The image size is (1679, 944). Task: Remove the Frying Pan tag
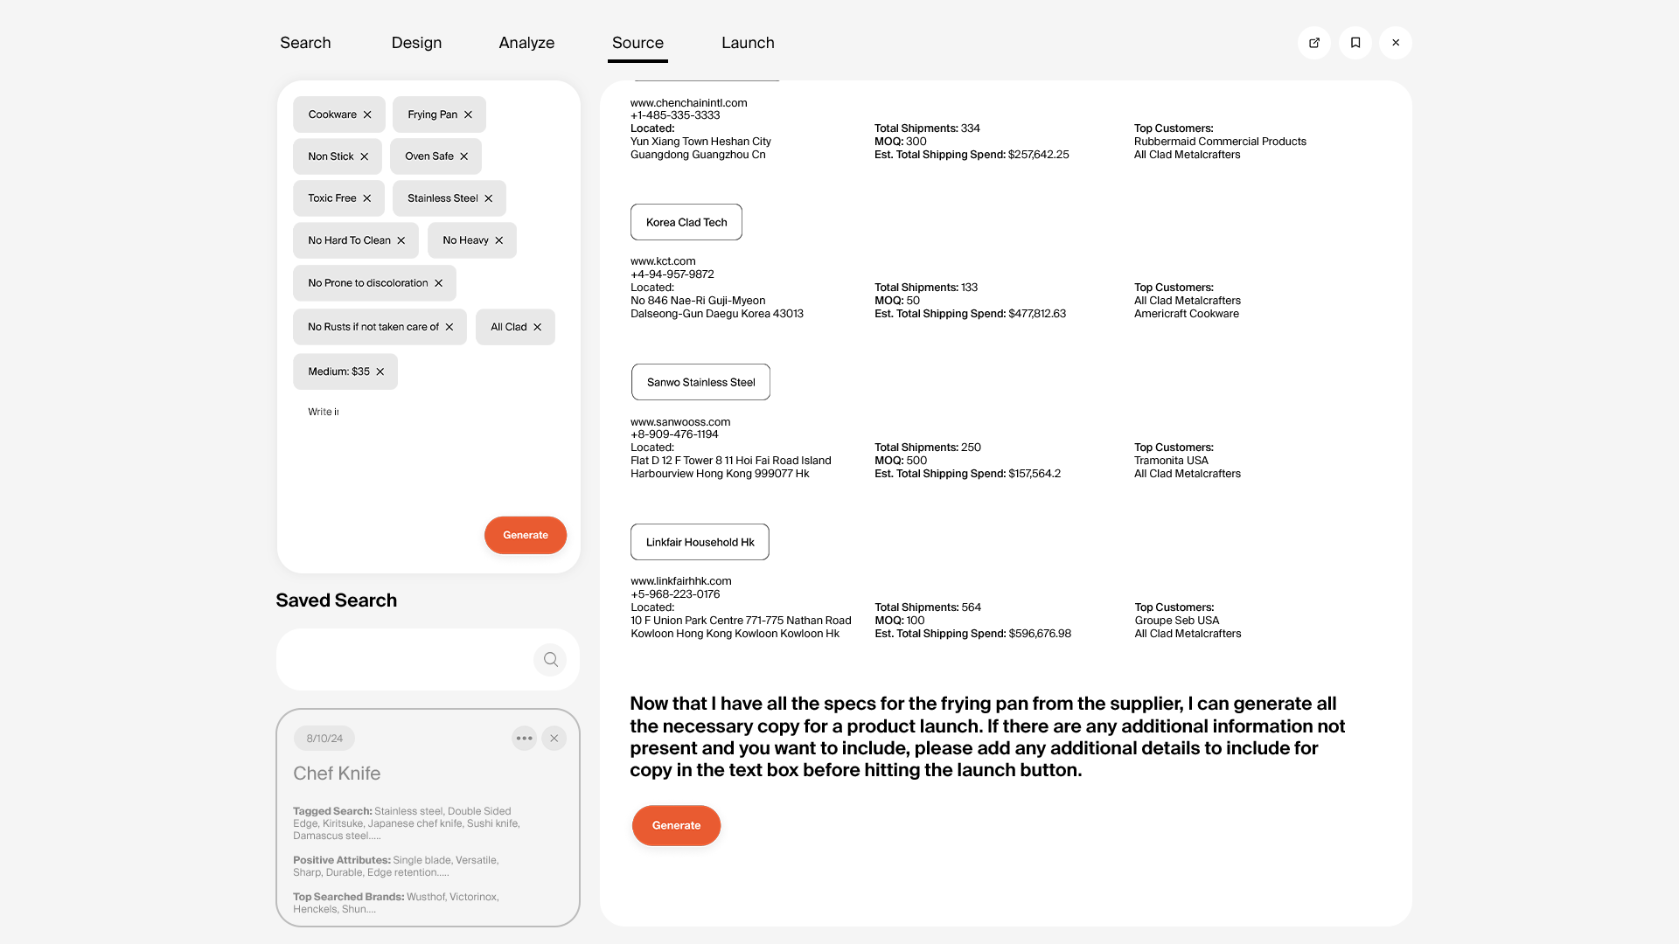click(468, 115)
